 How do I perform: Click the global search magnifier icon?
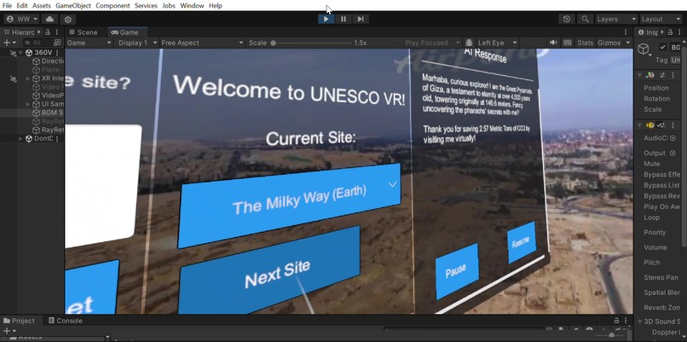pyautogui.click(x=585, y=19)
